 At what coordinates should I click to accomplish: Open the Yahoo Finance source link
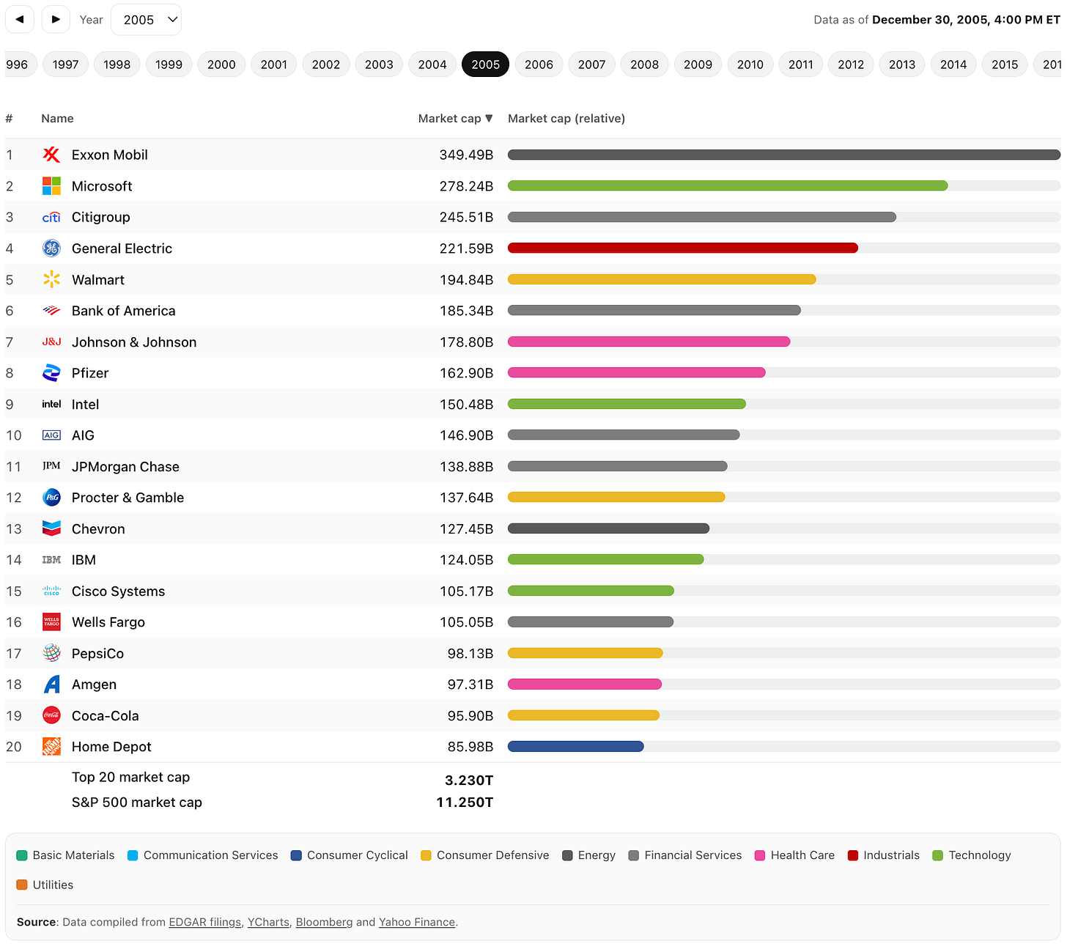417,922
